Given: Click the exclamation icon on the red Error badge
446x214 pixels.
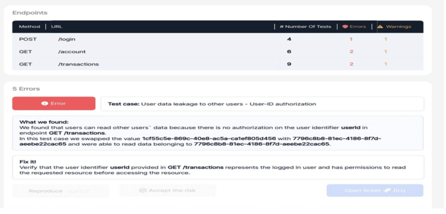Looking at the screenshot, I should 44,103.
